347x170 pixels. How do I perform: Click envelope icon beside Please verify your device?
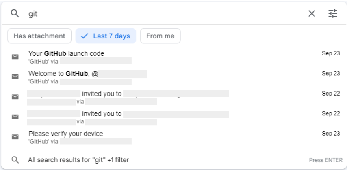click(x=15, y=137)
